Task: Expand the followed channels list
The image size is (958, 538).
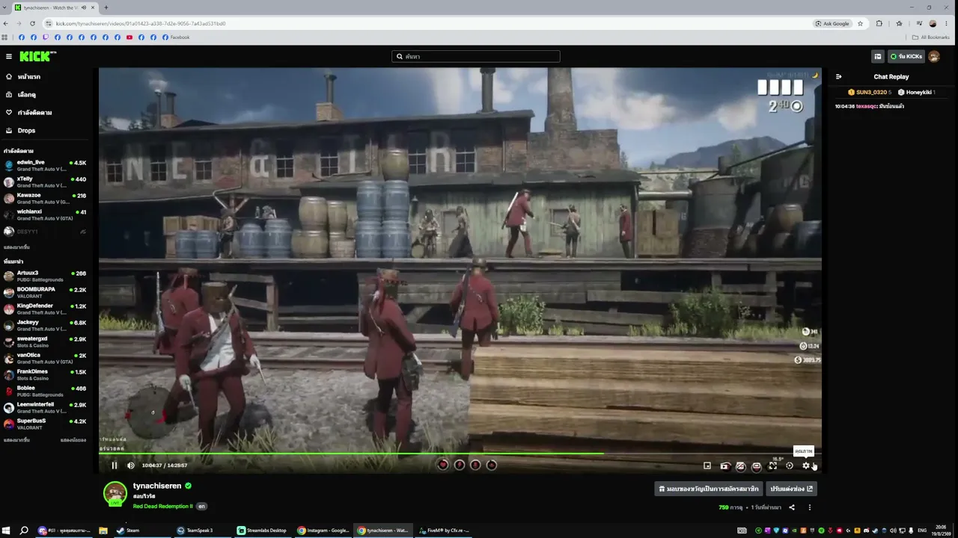Action: (16, 247)
